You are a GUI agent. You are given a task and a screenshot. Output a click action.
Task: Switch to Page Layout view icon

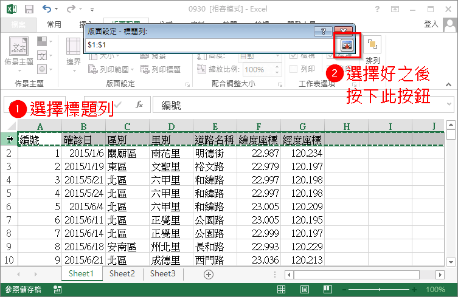tap(304, 290)
